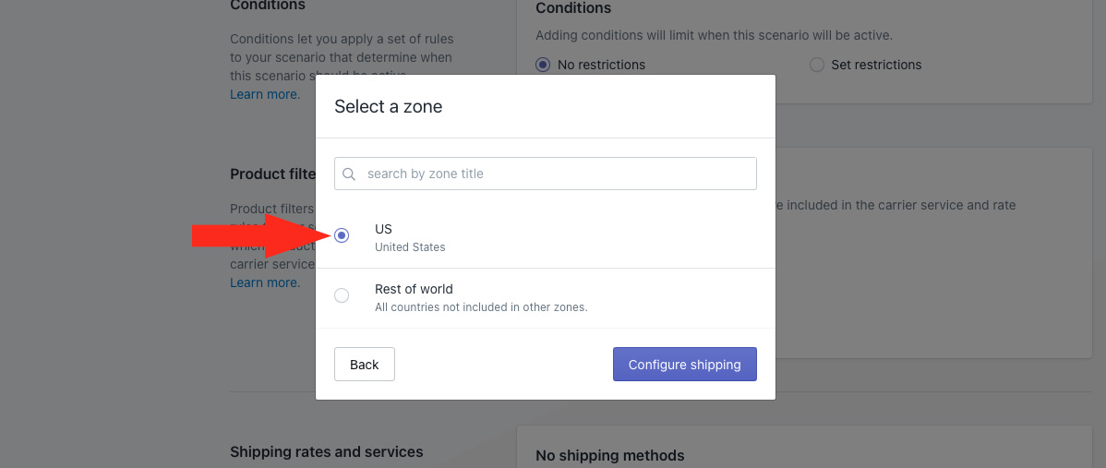Viewport: 1106px width, 468px height.
Task: Select the No restrictions radio option
Action: click(543, 65)
